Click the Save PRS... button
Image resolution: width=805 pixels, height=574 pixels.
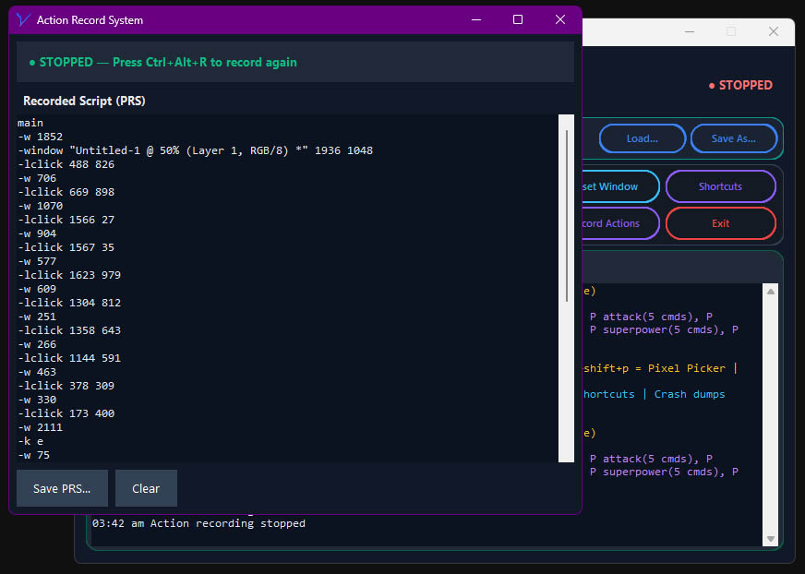tap(61, 488)
